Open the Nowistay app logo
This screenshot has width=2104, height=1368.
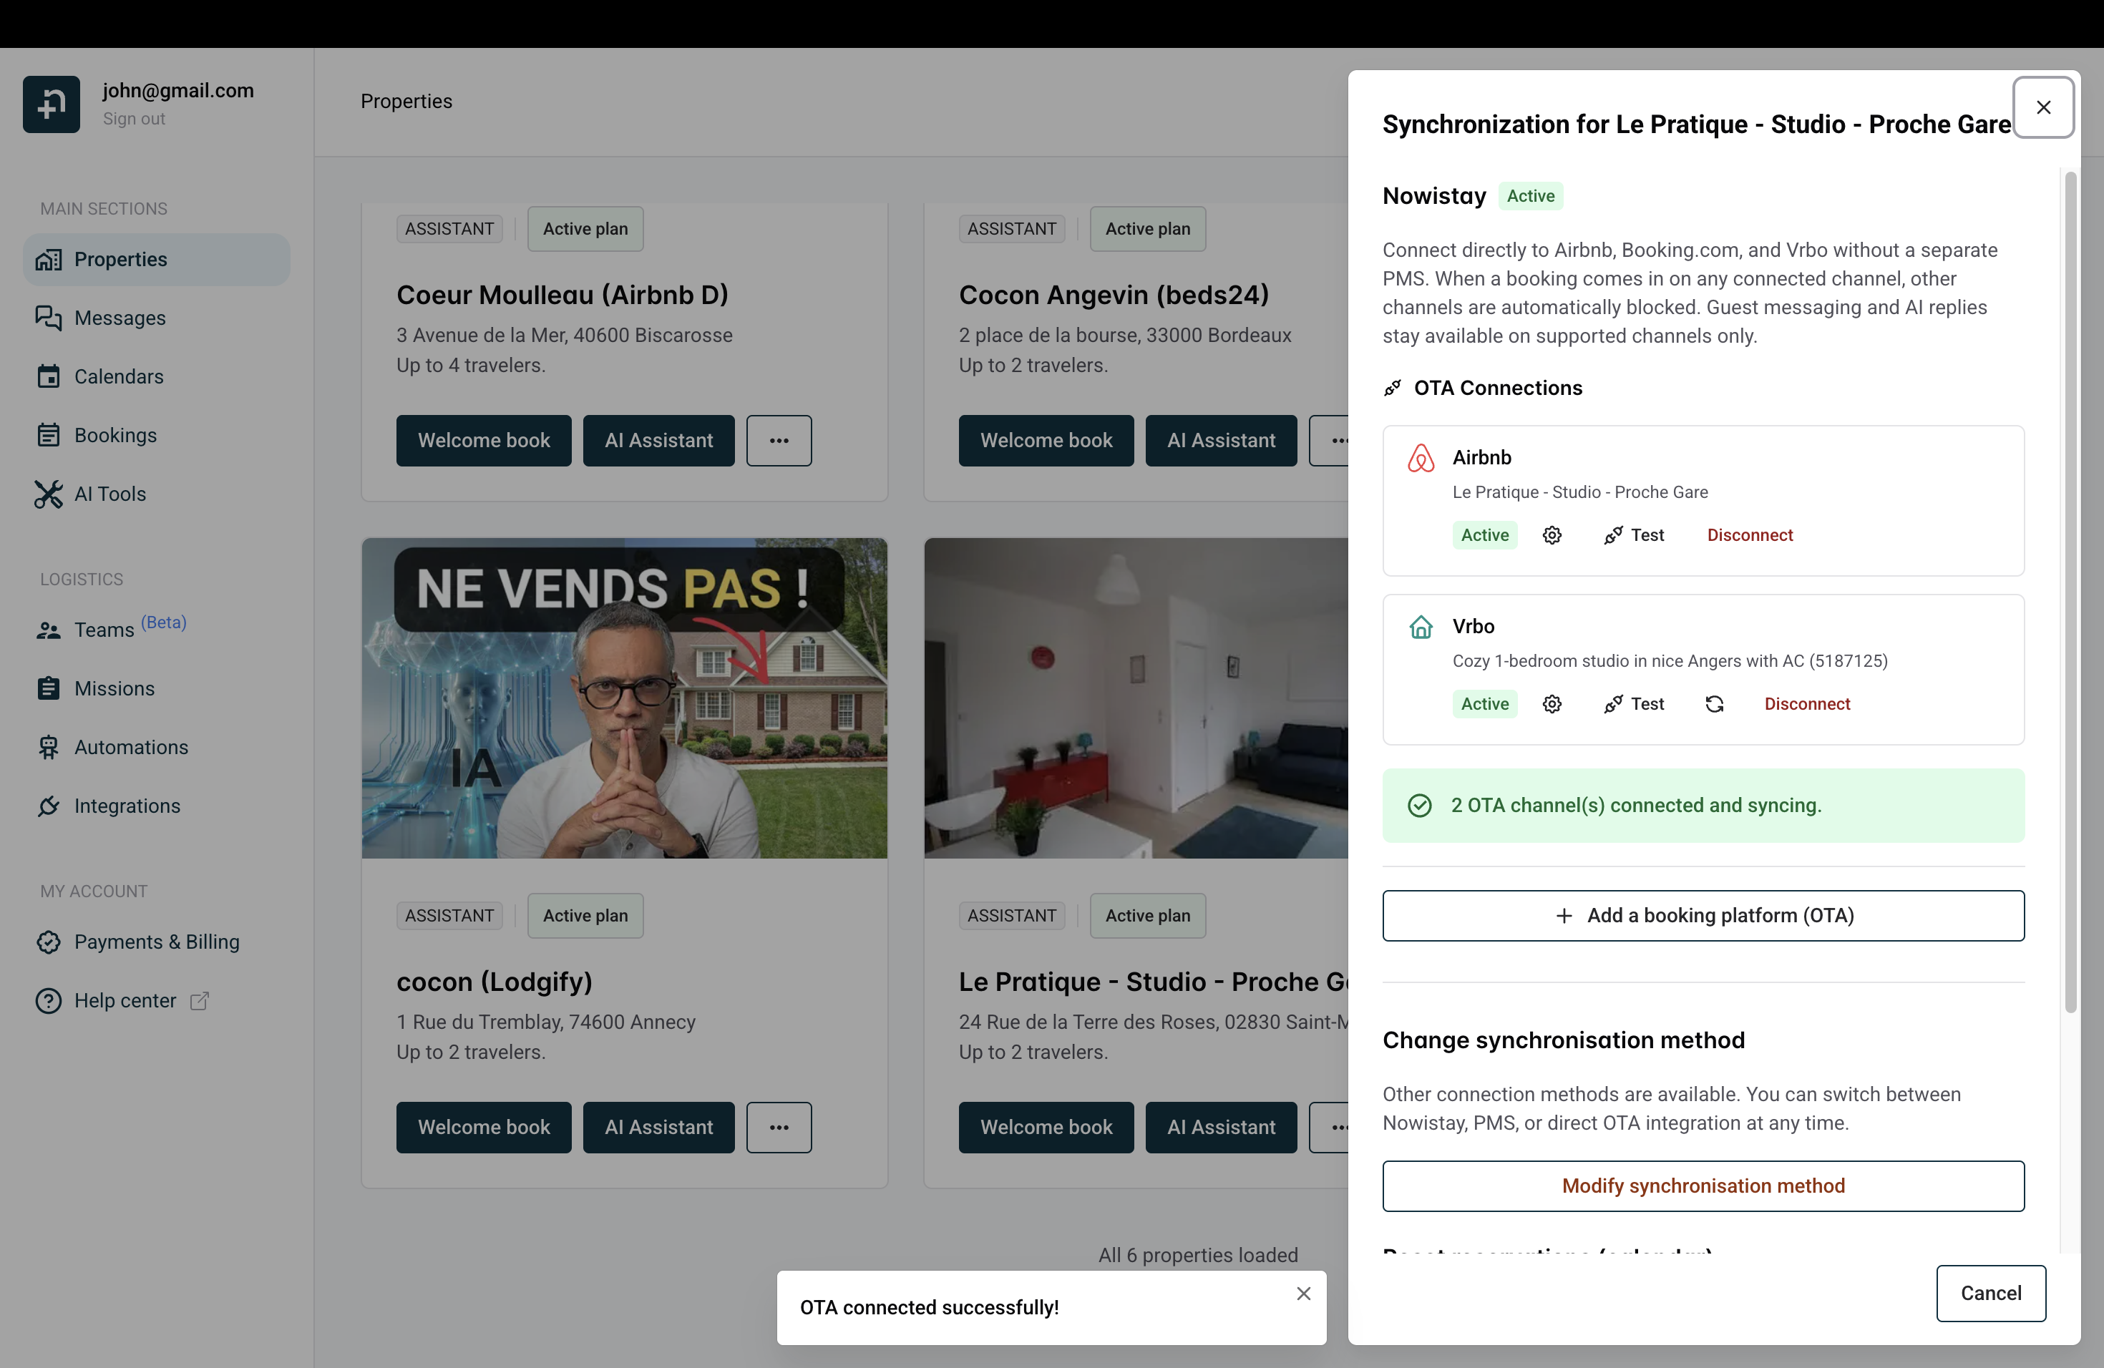pos(50,104)
